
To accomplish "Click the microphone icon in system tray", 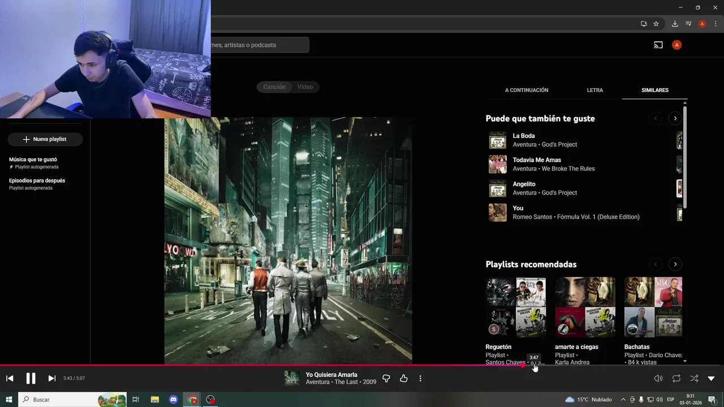I will pyautogui.click(x=641, y=400).
